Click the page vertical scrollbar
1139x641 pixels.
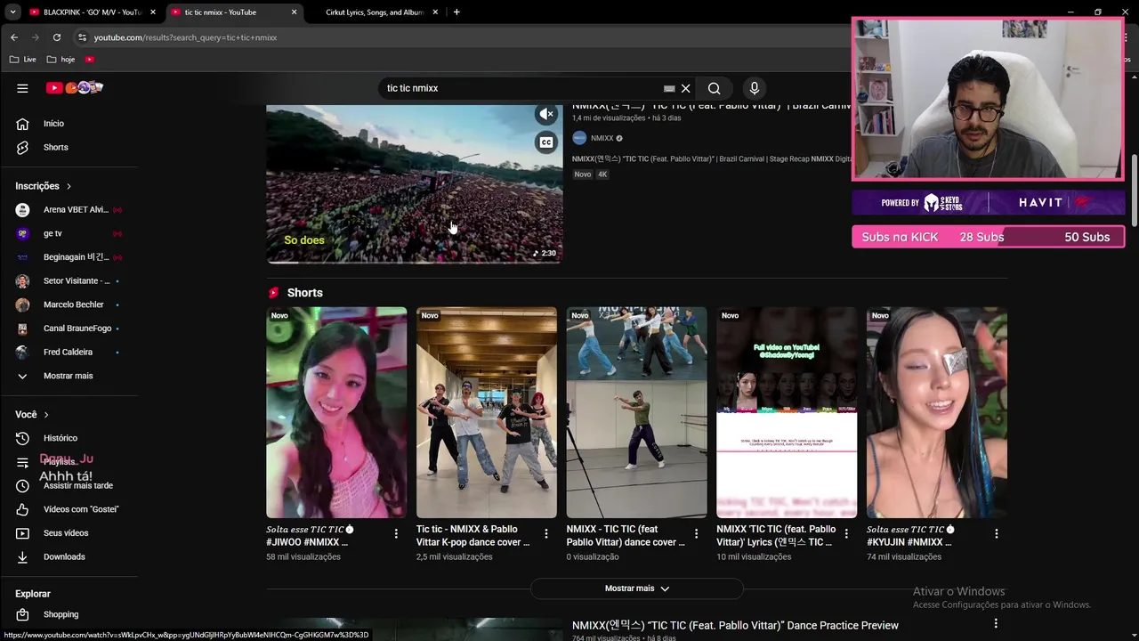[x=1134, y=191]
